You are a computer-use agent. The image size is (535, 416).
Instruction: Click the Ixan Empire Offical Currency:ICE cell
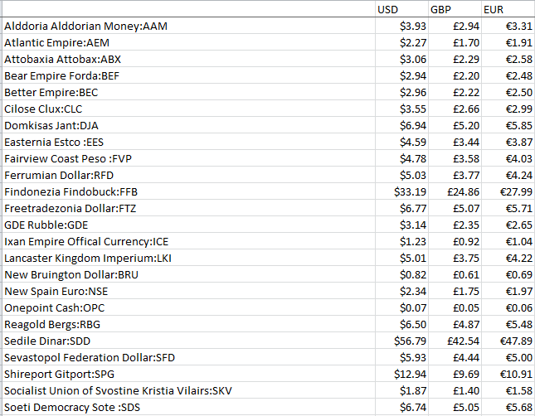pyautogui.click(x=188, y=241)
